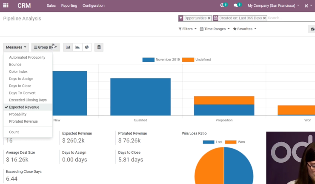Expand the Favorites dropdown
Screen dimensions: 315x184
[x=244, y=29]
